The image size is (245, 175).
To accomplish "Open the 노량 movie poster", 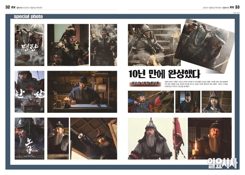I will [x=29, y=138].
